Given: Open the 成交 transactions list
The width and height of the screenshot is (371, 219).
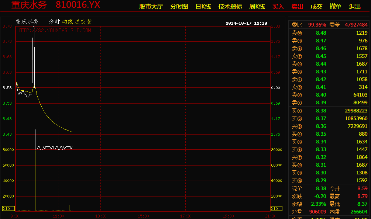Looking at the screenshot, I should 316,7.
